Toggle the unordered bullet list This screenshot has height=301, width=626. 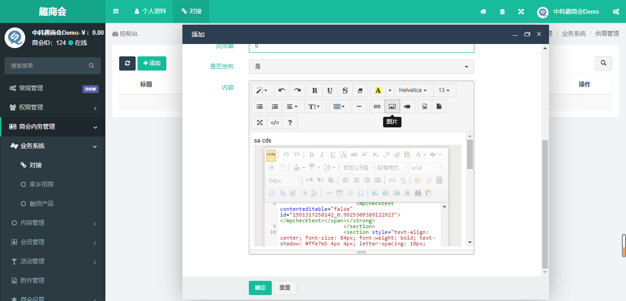pyautogui.click(x=259, y=106)
